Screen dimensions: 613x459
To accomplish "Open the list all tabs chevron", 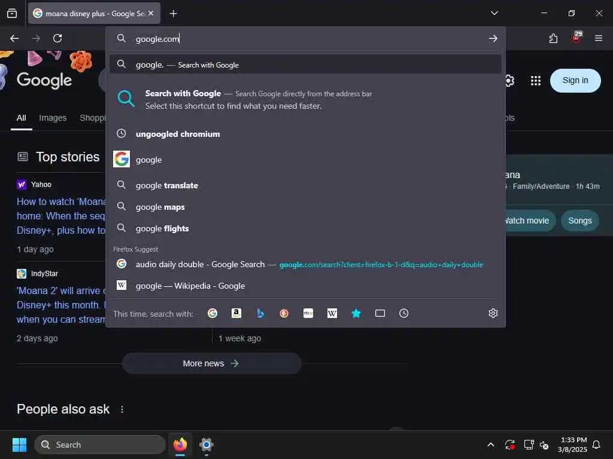I will pyautogui.click(x=494, y=13).
